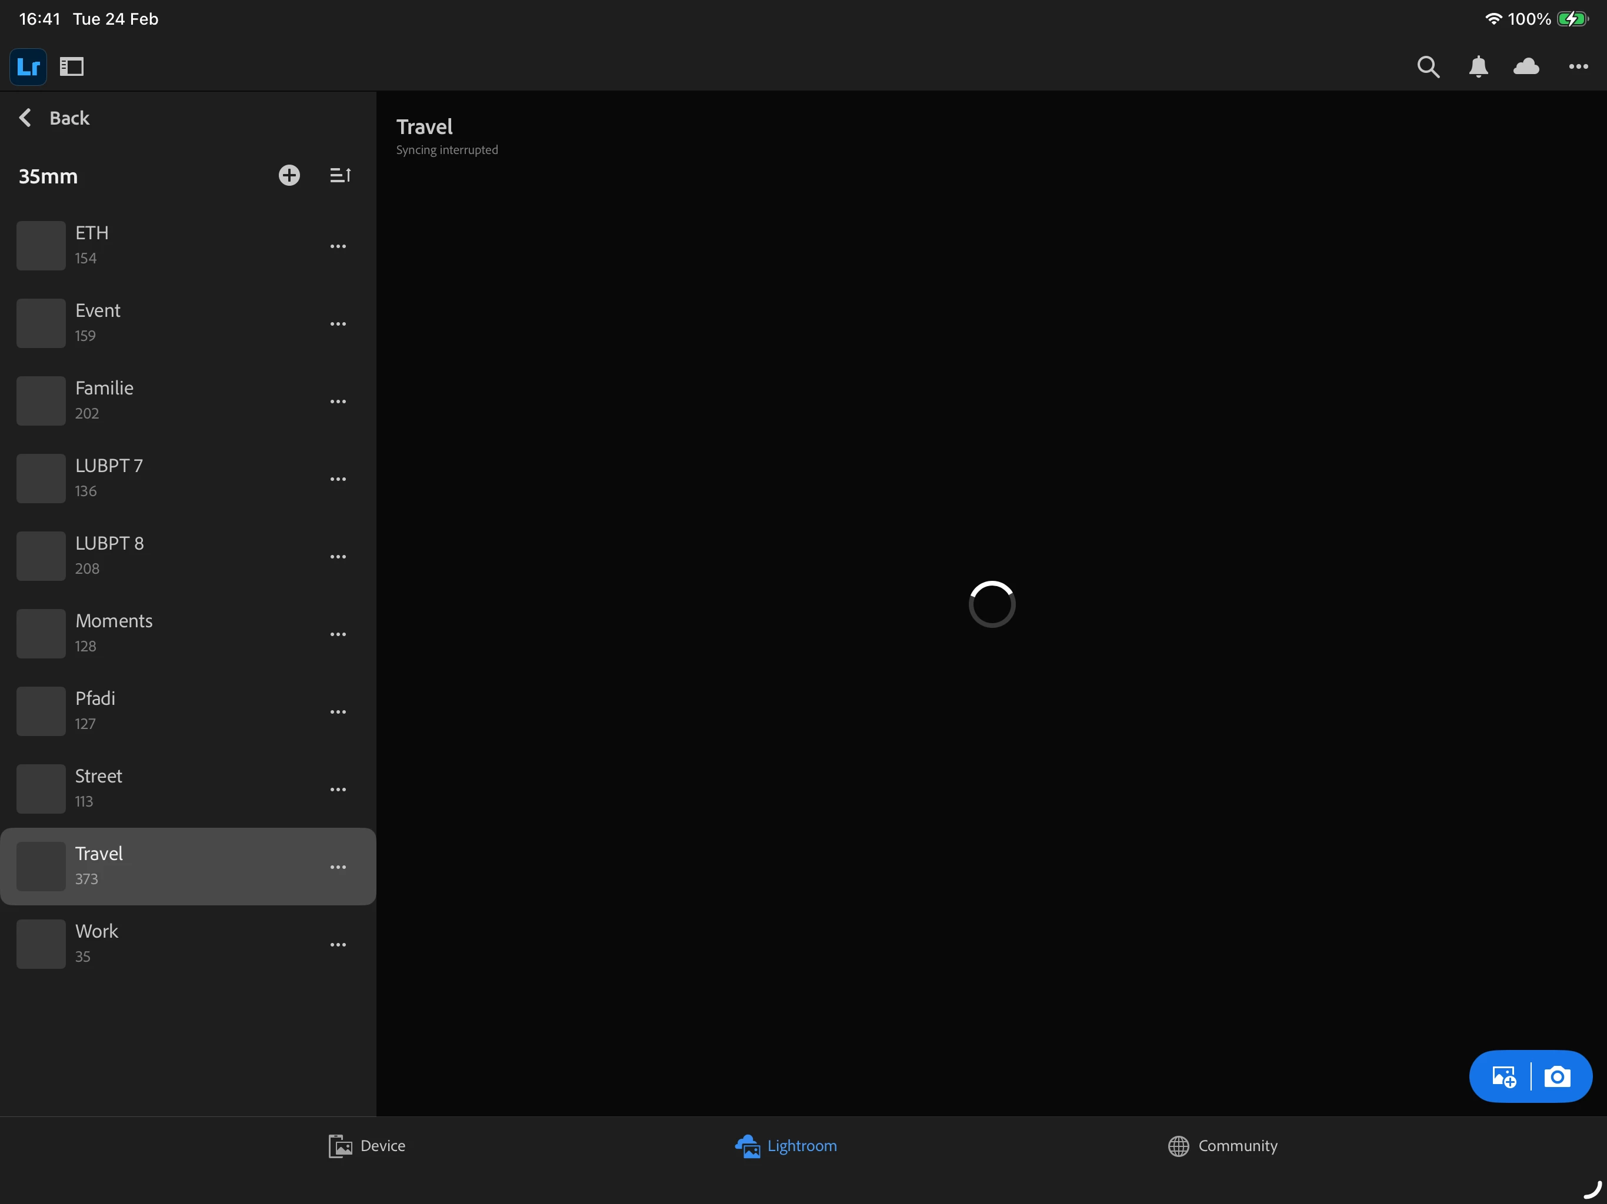Tap the add photos import icon

coord(1503,1076)
